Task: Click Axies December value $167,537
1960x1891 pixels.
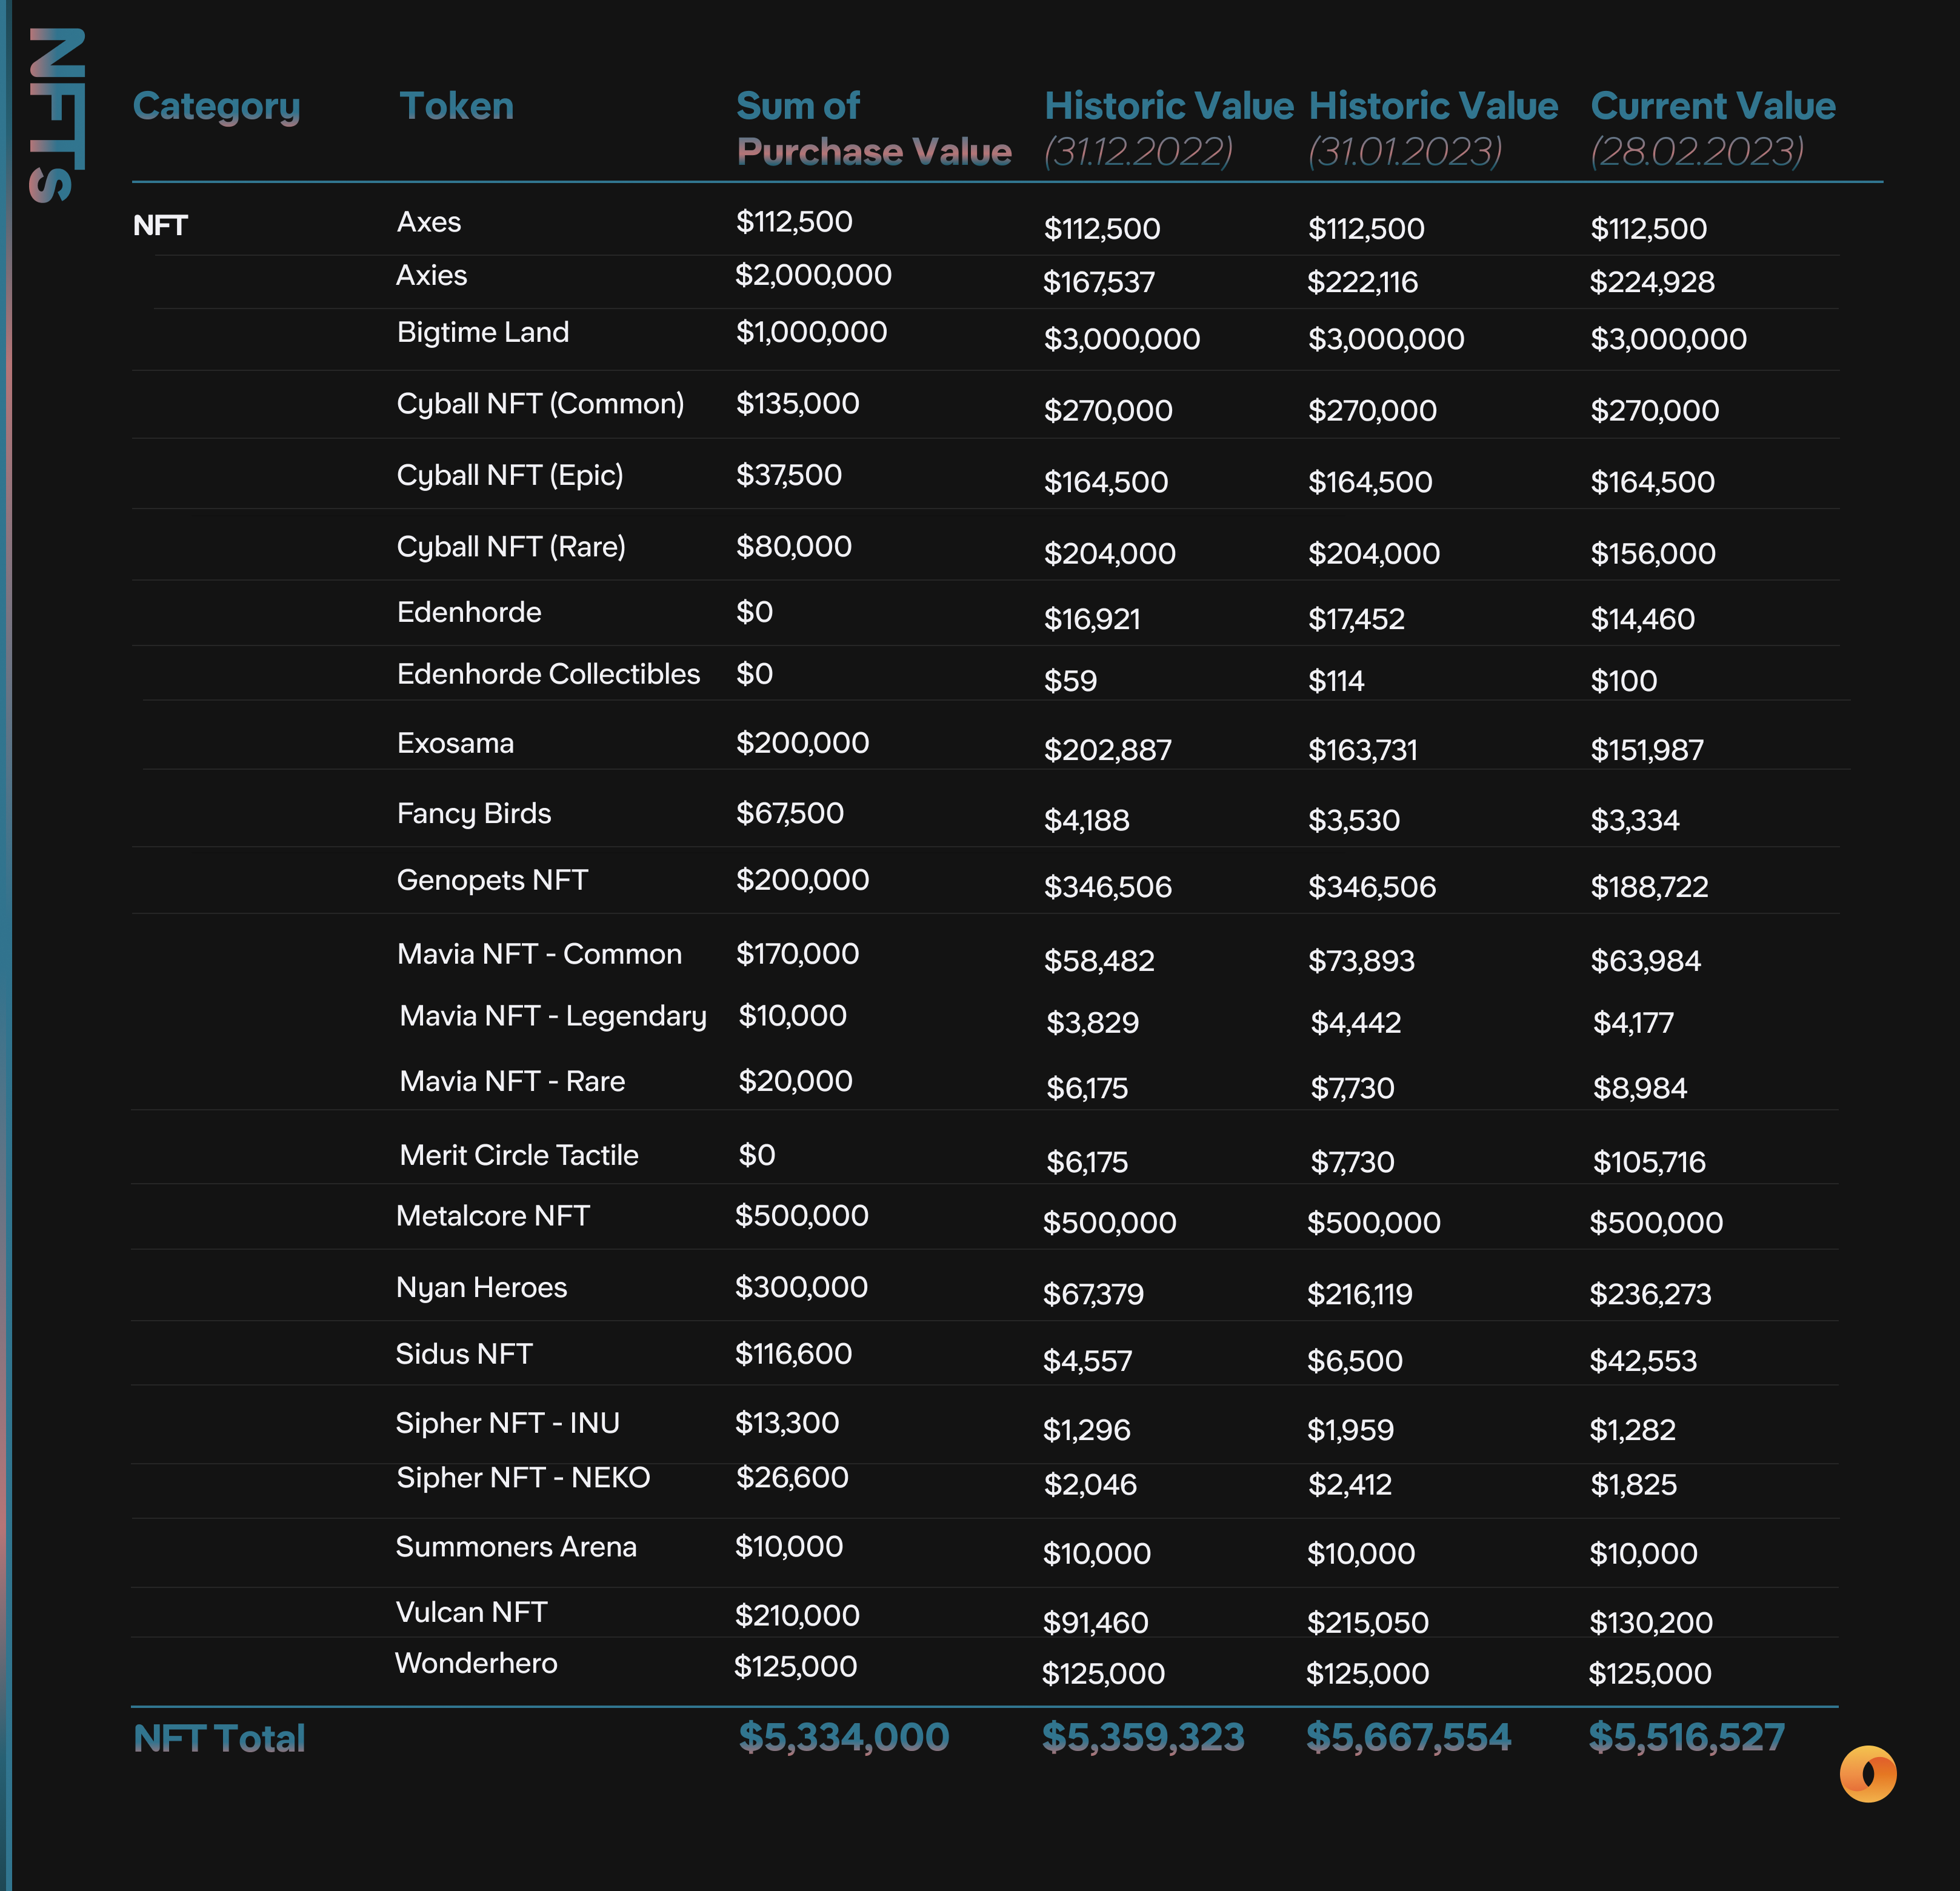Action: point(1098,282)
